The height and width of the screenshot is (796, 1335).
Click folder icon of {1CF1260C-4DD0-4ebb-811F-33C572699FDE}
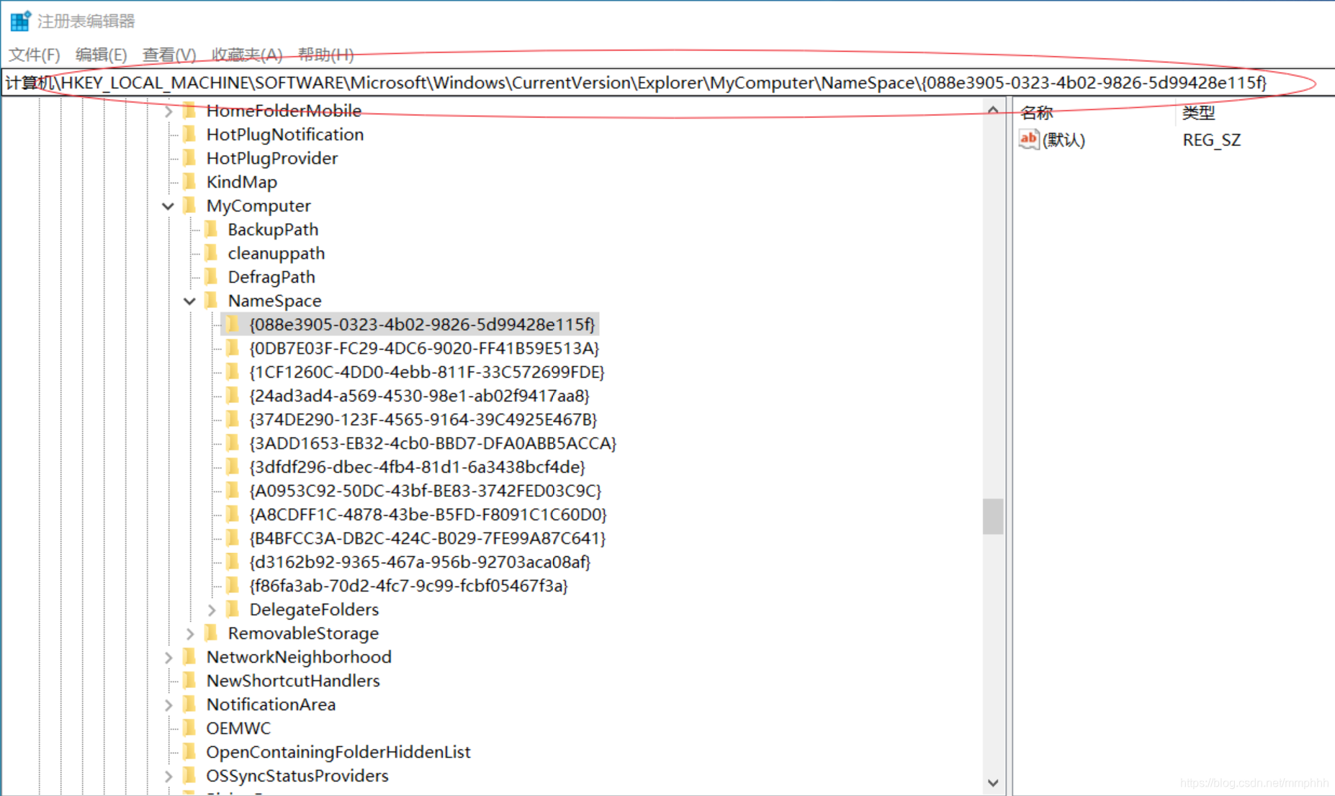[x=233, y=371]
